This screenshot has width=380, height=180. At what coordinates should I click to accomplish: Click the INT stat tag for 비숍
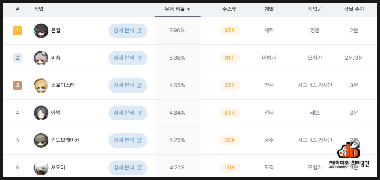pyautogui.click(x=229, y=58)
